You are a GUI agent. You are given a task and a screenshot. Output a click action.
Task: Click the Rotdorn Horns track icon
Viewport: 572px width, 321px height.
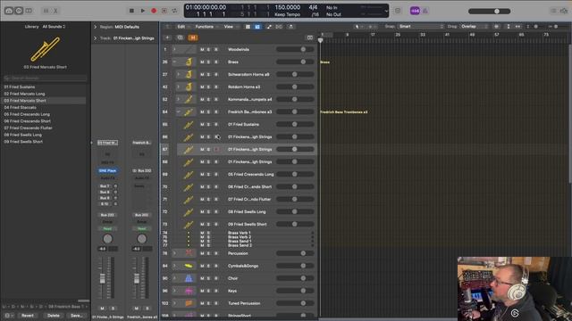(x=189, y=87)
